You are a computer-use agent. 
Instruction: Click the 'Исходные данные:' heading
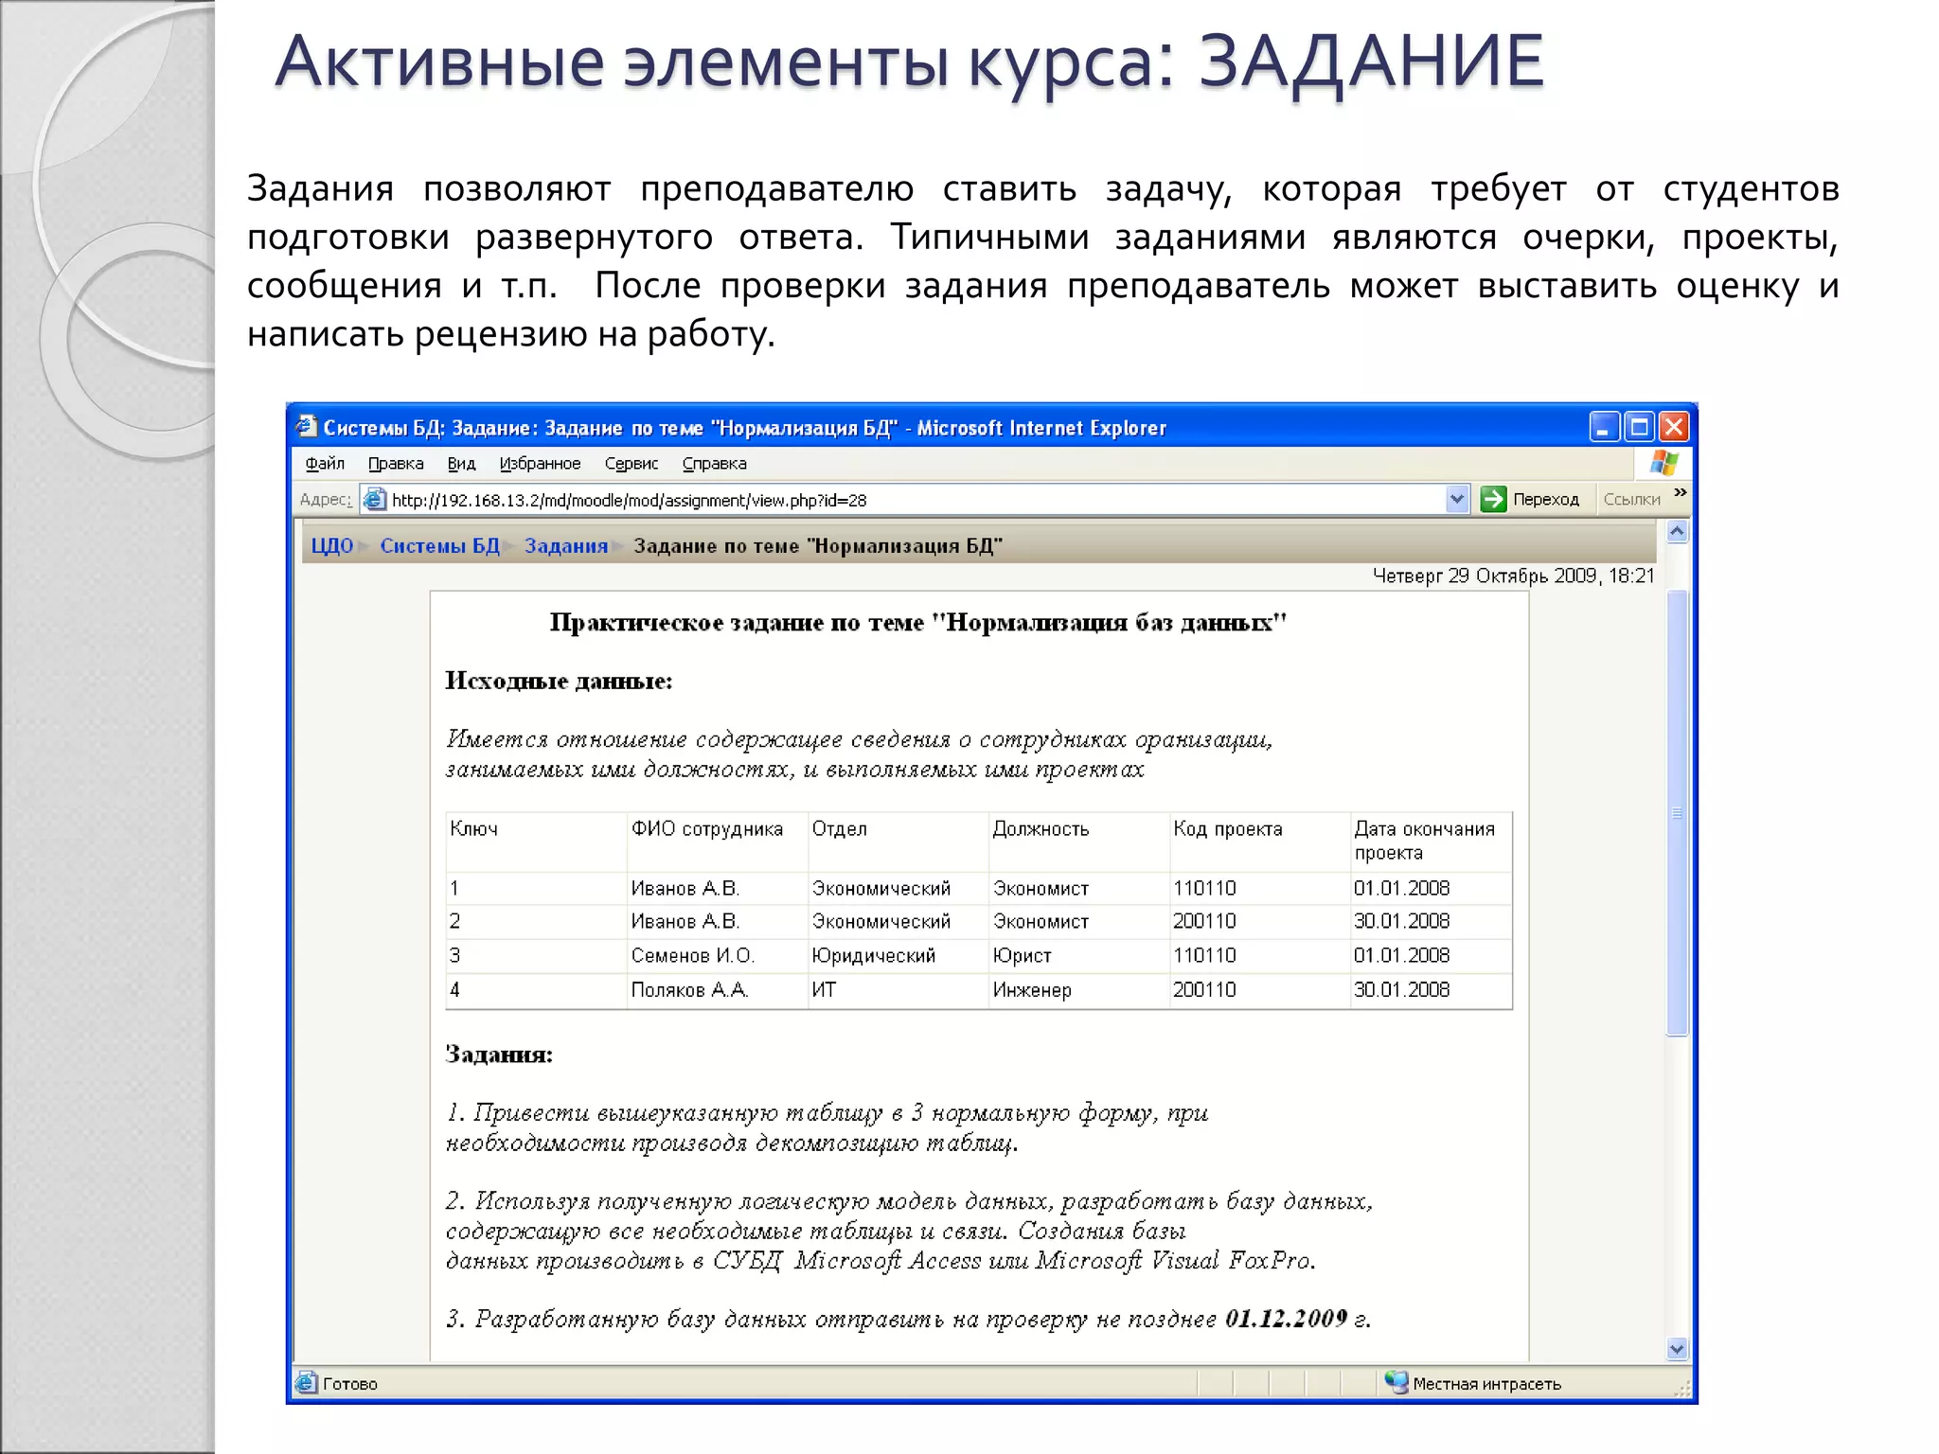[559, 682]
